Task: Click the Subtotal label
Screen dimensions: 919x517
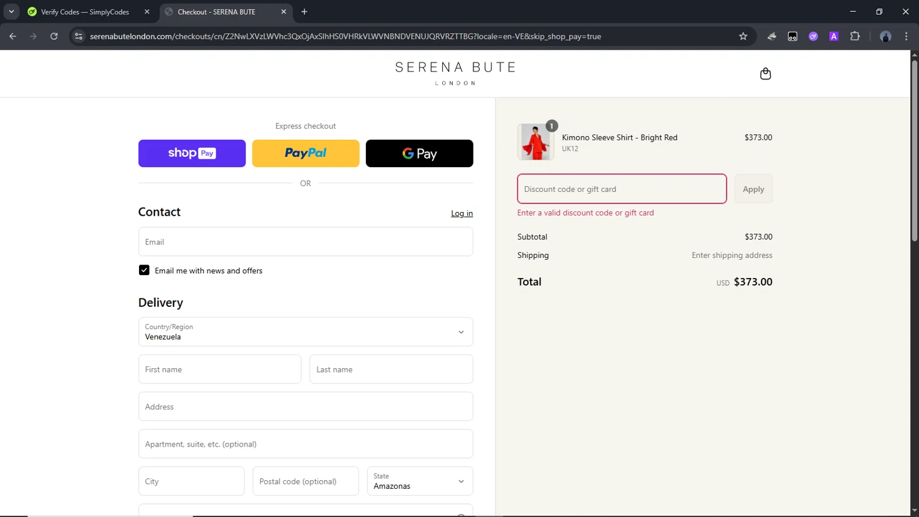Action: point(532,236)
